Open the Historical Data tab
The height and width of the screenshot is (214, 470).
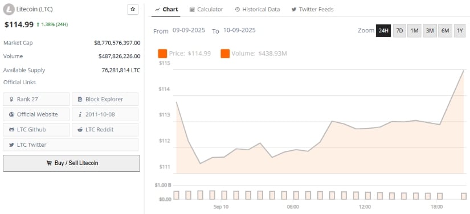(x=257, y=9)
